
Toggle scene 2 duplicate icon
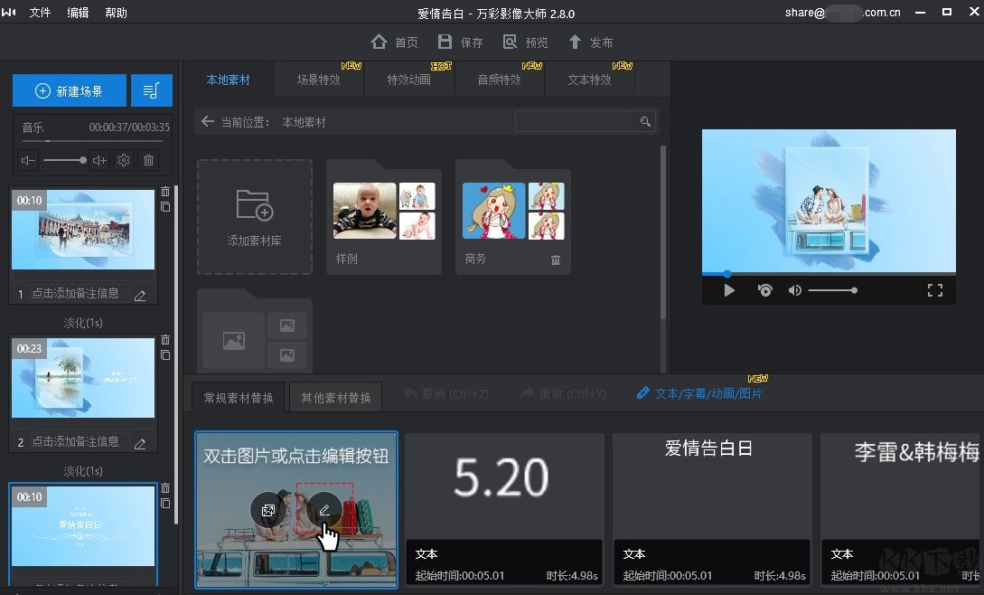point(164,355)
